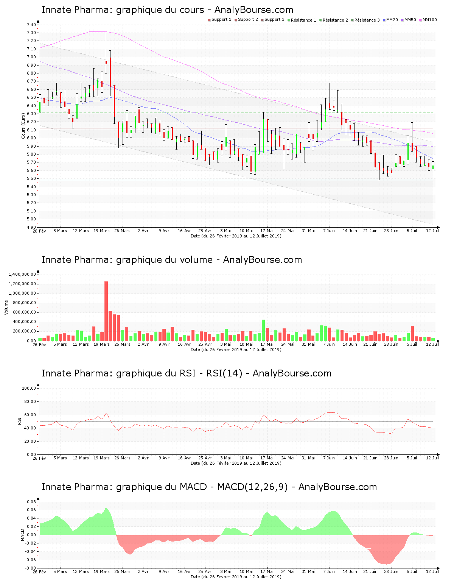Select the Support 3 legend label
The image size is (454, 587).
[274, 20]
